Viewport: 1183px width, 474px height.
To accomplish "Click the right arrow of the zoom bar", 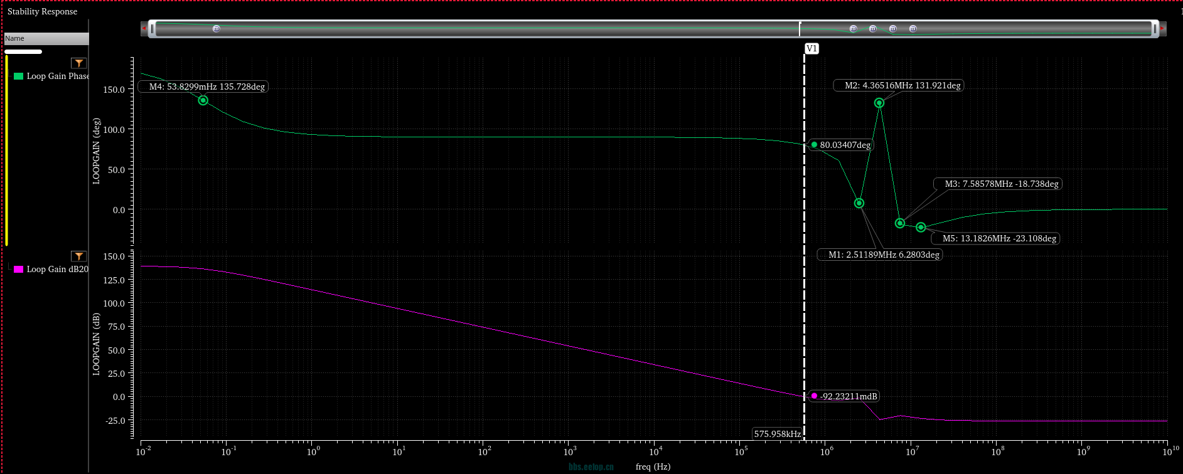I will 1162,28.
